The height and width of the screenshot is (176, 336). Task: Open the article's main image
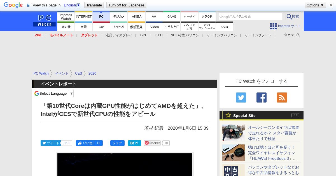125,164
